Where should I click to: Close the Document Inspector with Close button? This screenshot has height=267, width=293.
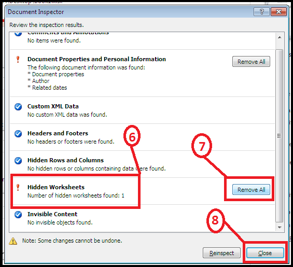click(265, 253)
